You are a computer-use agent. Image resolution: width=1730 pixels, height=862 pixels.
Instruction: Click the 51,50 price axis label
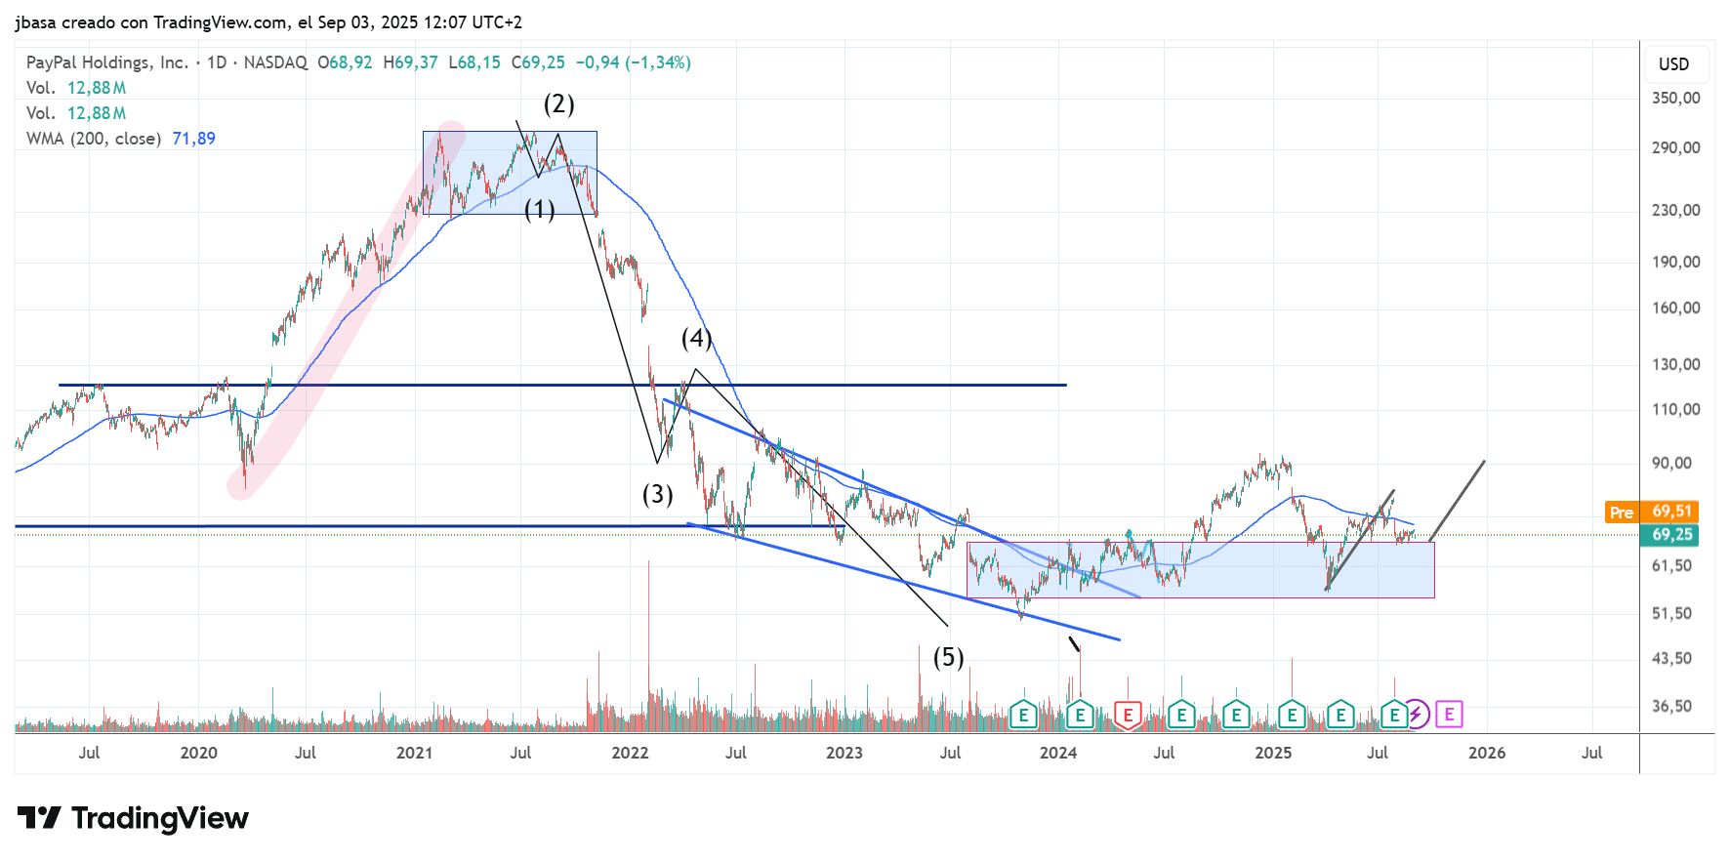pos(1671,613)
